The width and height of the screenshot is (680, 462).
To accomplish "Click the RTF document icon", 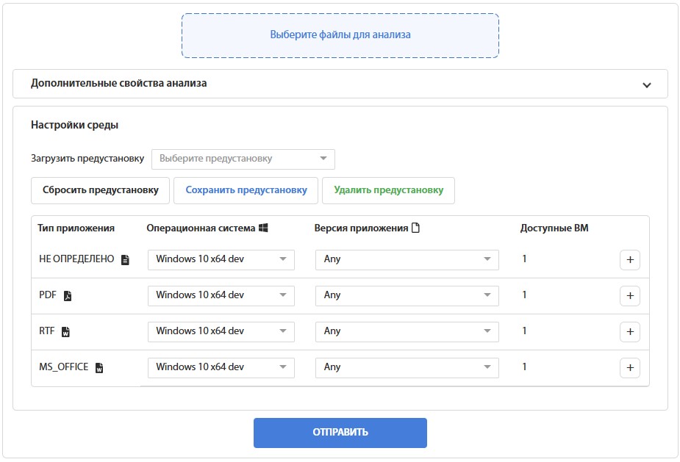I will pos(65,332).
